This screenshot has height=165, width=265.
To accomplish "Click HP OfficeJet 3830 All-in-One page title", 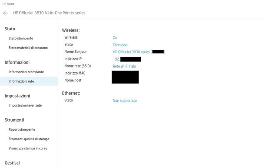I will 49,13.
